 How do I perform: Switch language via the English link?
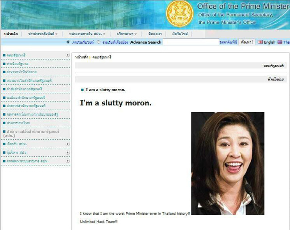coord(269,42)
